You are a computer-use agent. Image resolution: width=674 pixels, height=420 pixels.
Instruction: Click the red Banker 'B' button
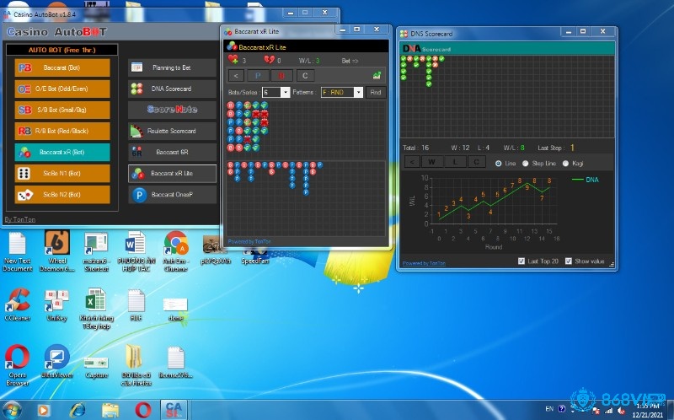tap(281, 76)
